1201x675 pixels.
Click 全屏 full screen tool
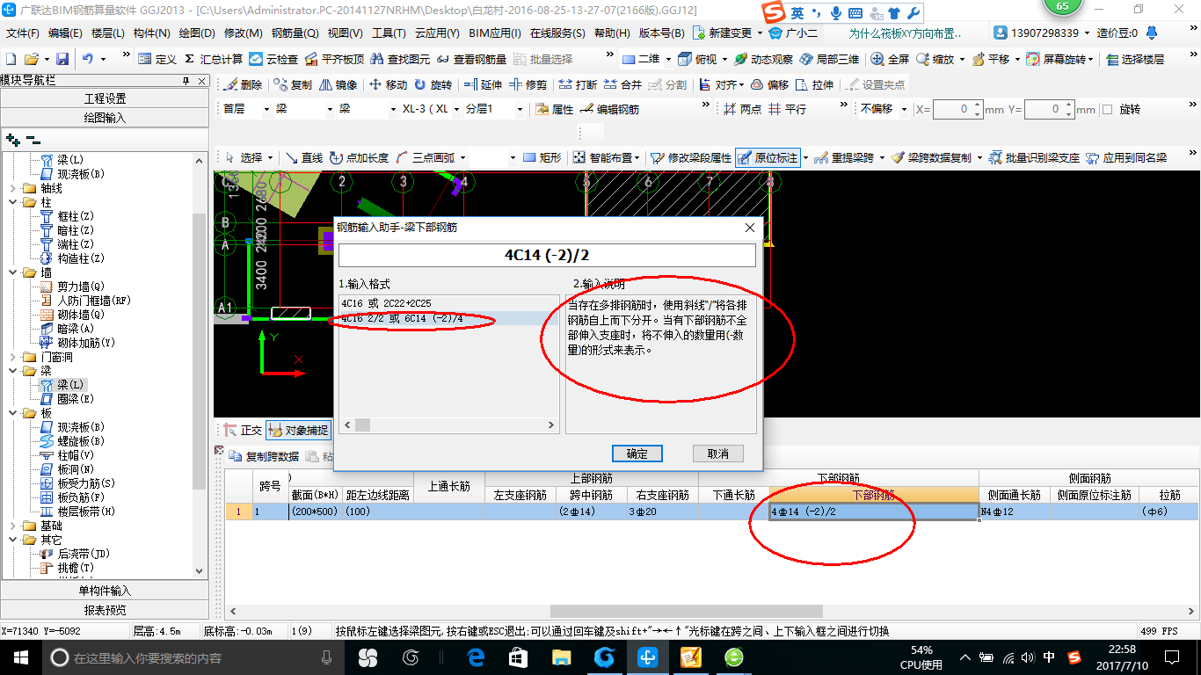click(890, 59)
